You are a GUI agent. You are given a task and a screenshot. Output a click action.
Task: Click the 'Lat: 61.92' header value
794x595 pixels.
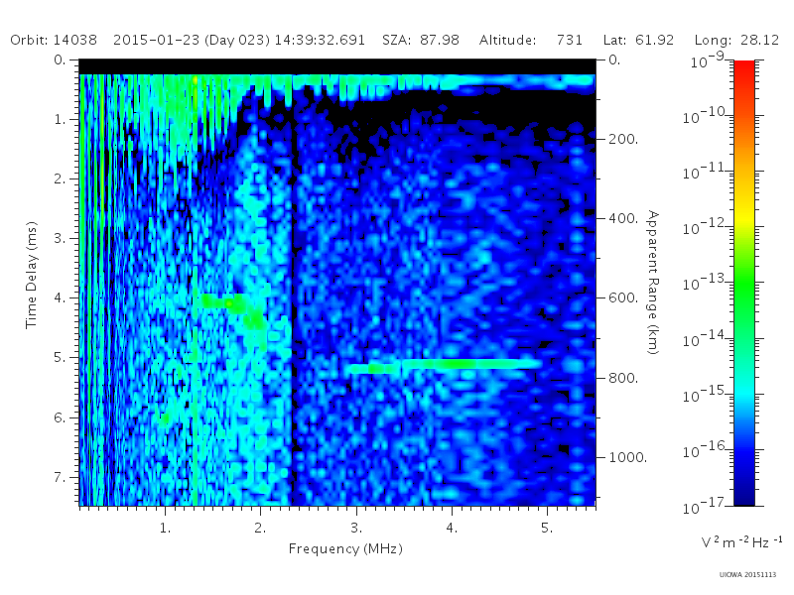click(638, 40)
